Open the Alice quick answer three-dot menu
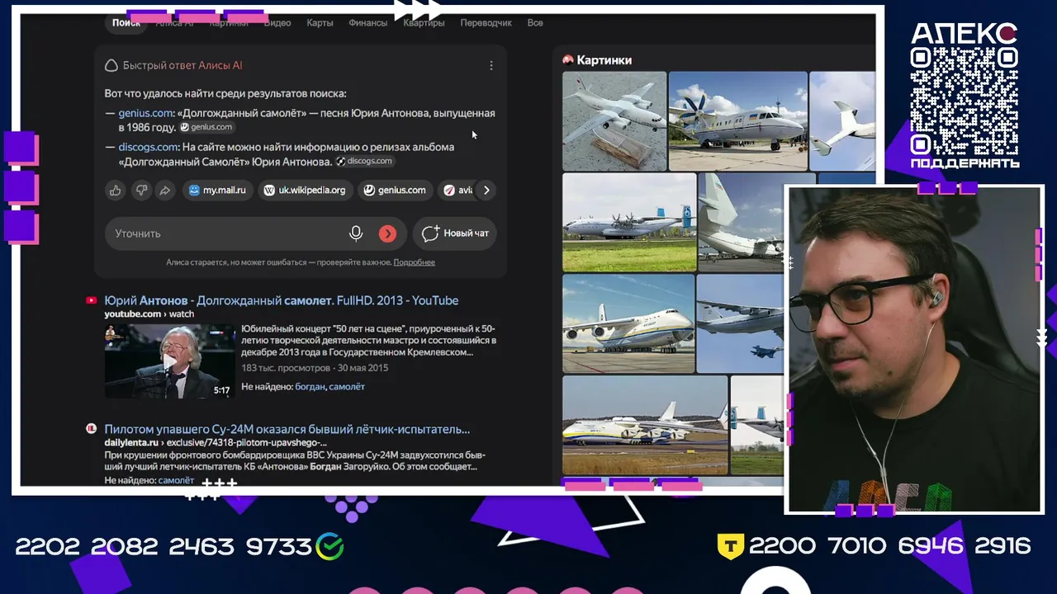 [491, 66]
